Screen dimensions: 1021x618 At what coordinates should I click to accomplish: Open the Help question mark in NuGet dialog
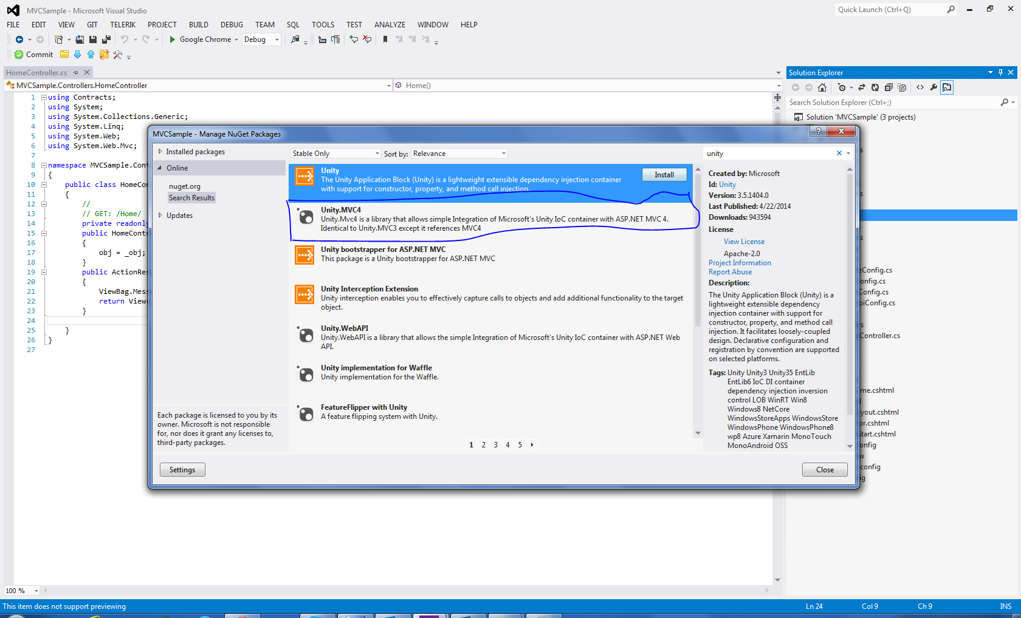coord(818,131)
